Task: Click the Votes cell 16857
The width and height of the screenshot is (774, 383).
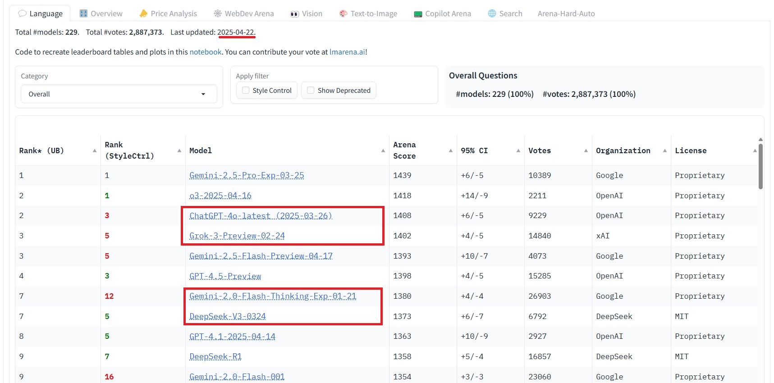Action: pos(558,356)
